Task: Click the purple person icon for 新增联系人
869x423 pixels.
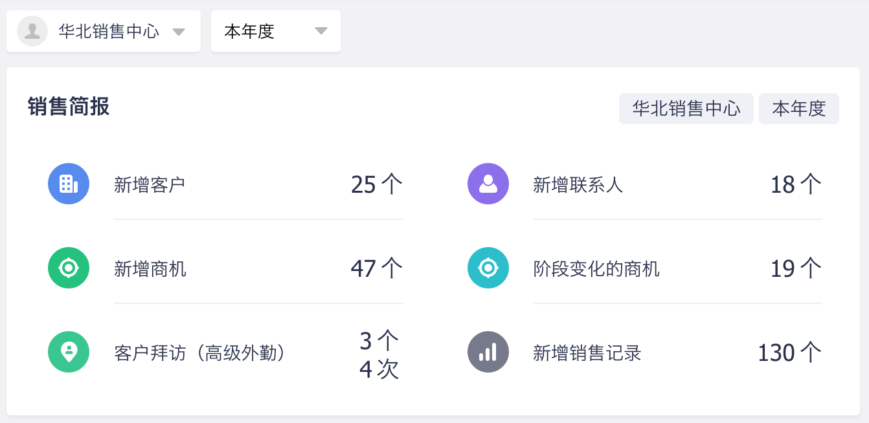Action: (x=488, y=184)
